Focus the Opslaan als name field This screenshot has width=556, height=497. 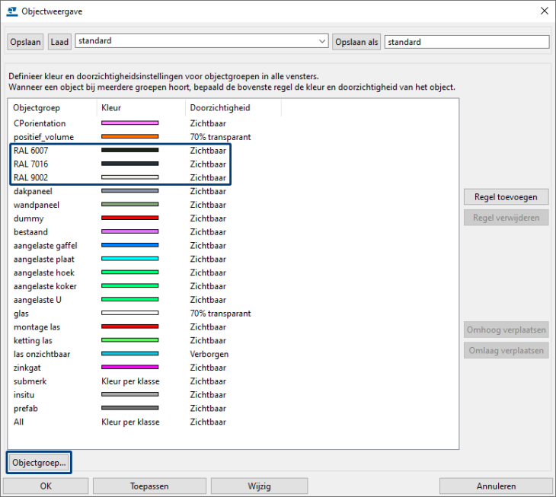[x=466, y=42]
